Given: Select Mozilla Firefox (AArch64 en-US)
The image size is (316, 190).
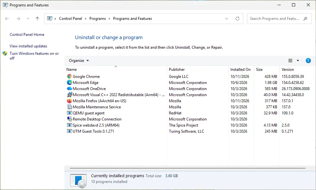Looking at the screenshot, I should pyautogui.click(x=189, y=101).
